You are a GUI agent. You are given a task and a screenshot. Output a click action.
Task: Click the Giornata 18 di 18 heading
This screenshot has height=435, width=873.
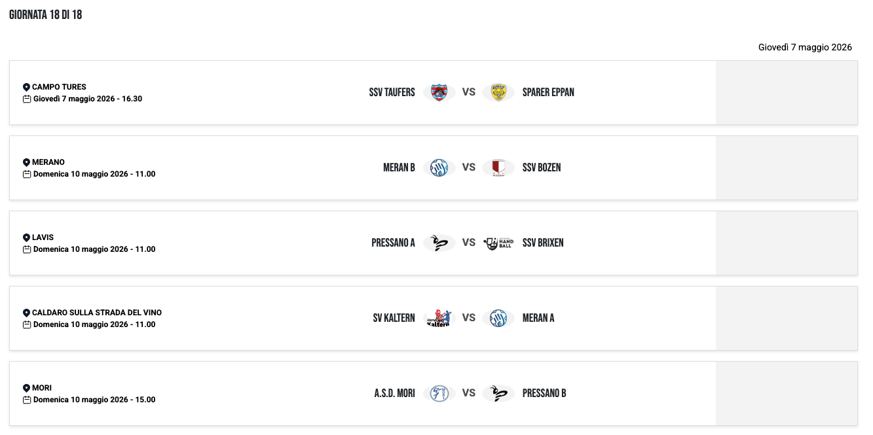[x=45, y=15]
